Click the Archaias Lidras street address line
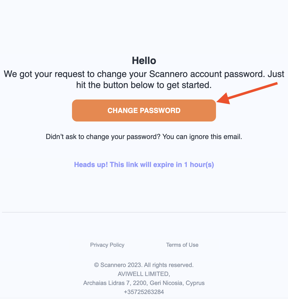This screenshot has height=299, width=288. coord(144,283)
